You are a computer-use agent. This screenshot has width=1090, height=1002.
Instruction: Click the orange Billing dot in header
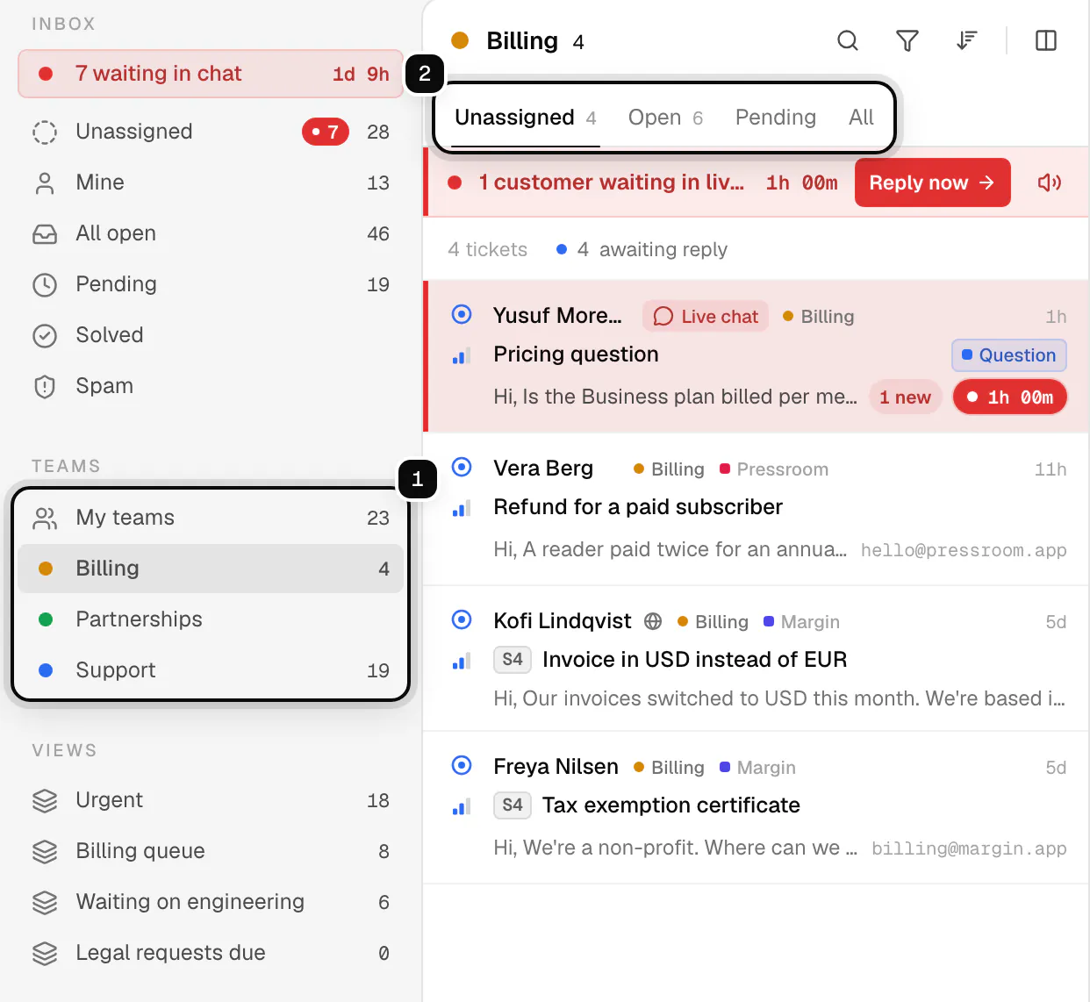tap(460, 40)
